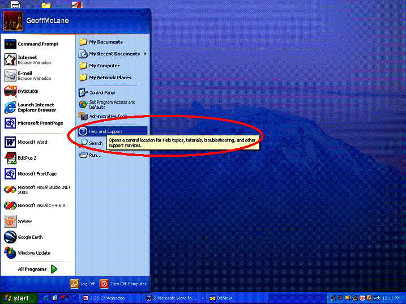This screenshot has width=406, height=304.
Task: Click Turn Off Computer button
Action: pyautogui.click(x=123, y=284)
